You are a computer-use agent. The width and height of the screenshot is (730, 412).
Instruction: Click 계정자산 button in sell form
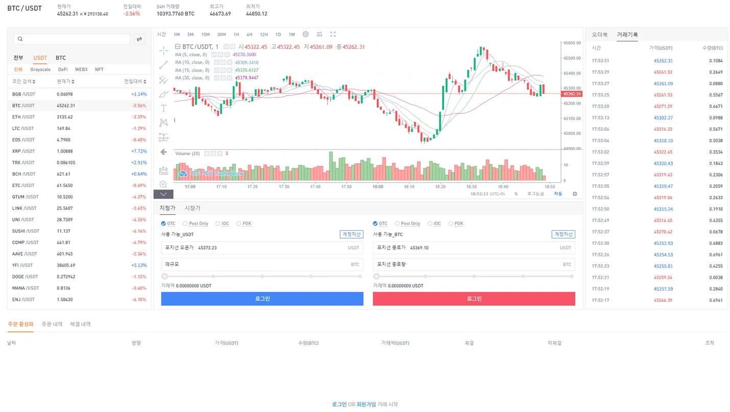coord(564,234)
